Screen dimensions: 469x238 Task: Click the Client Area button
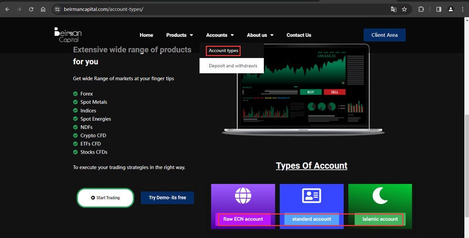point(385,35)
